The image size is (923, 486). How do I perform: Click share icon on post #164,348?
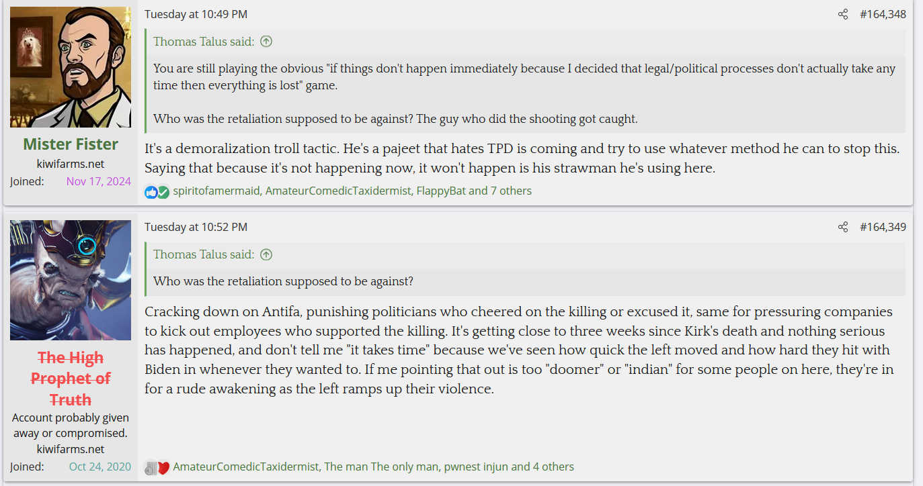coord(843,14)
